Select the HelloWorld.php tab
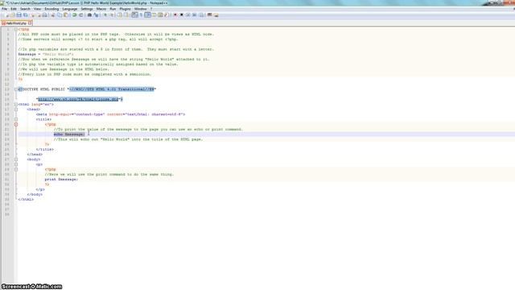The width and height of the screenshot is (515, 290). point(16,23)
